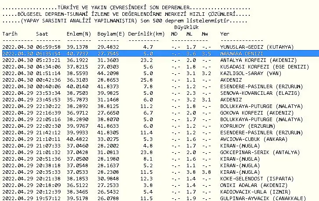Click ONIKI ADALAR (AKDENIZ) location
This screenshot has width=319, height=201.
click(254, 185)
